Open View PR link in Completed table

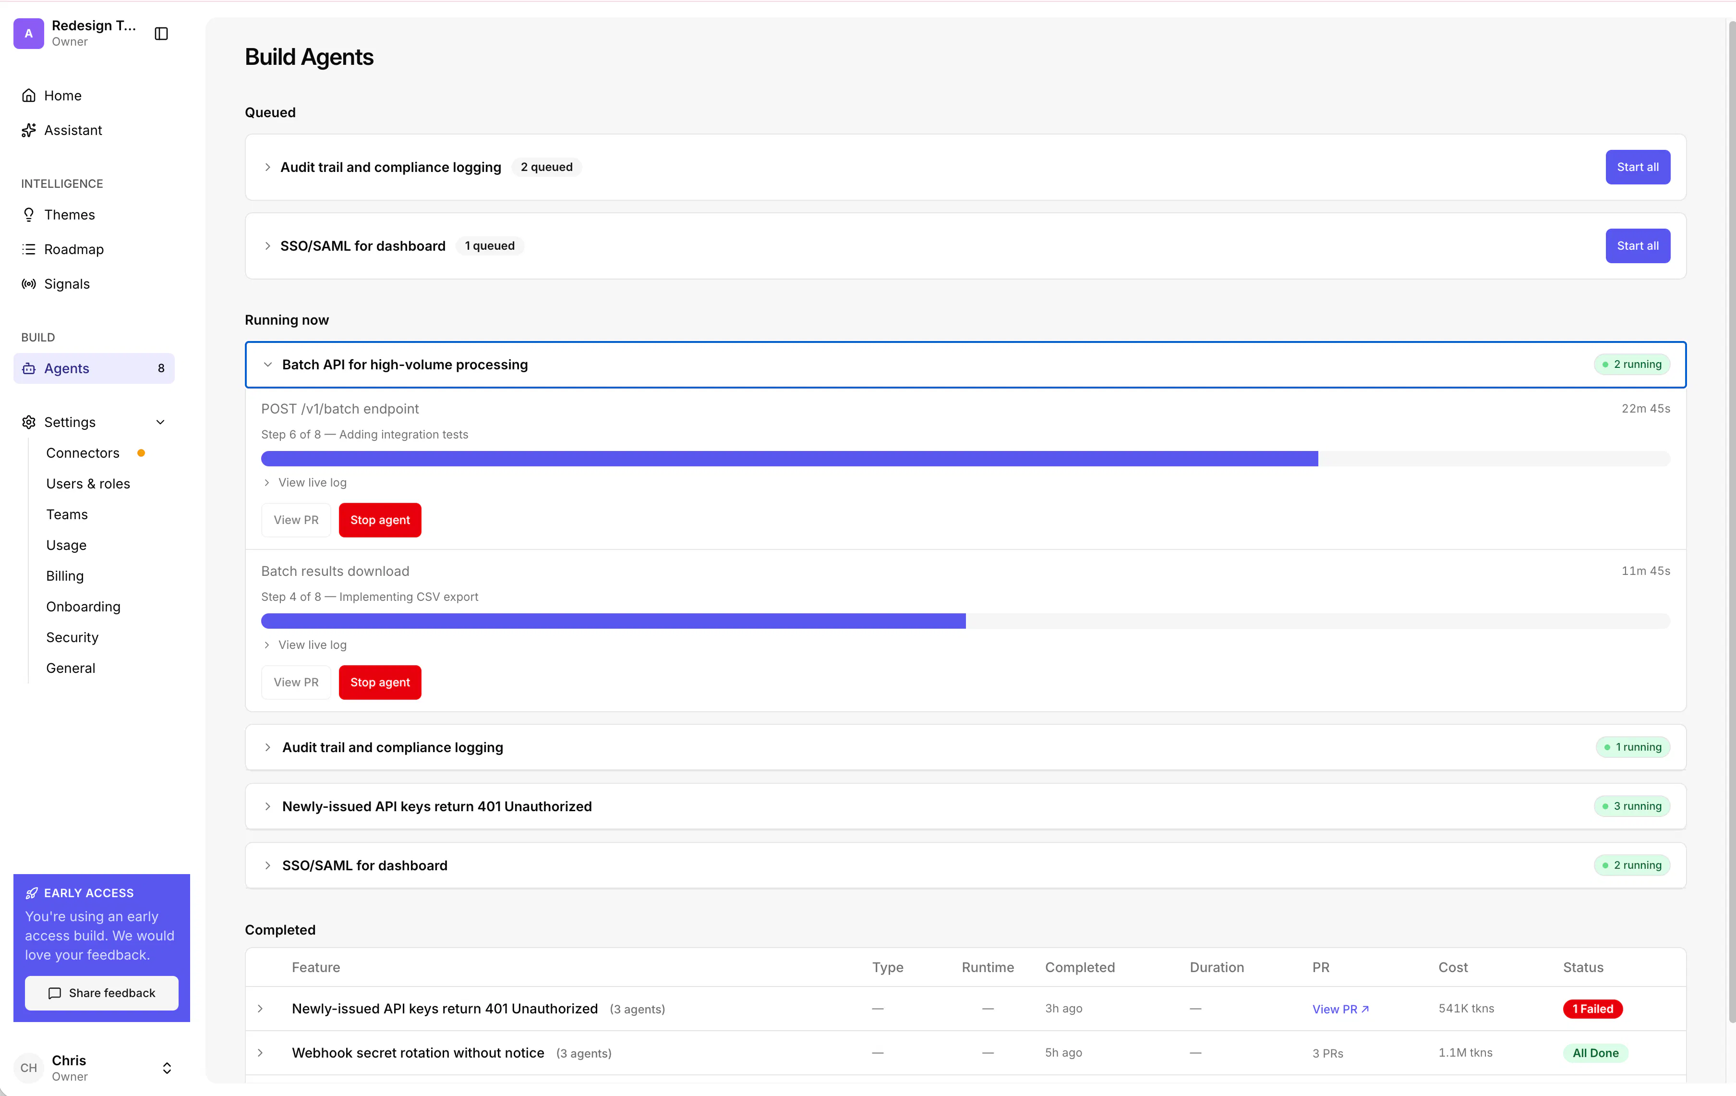(1340, 1009)
